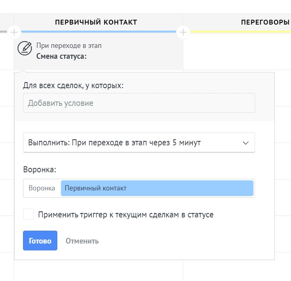Open the Выполнить execution timing dropdown
Screen dimensions: 291x281
point(139,143)
